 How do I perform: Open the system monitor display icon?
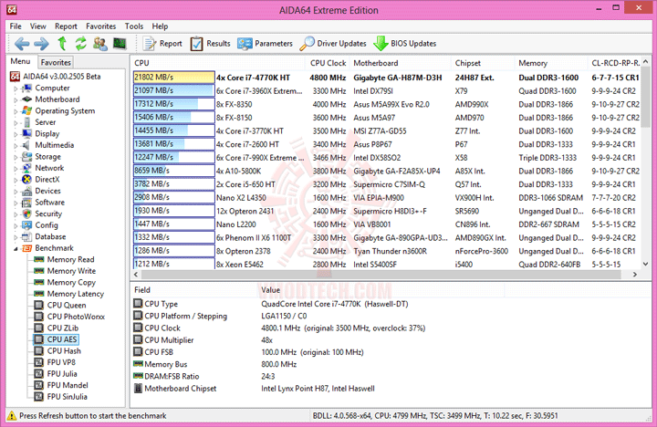pos(120,44)
